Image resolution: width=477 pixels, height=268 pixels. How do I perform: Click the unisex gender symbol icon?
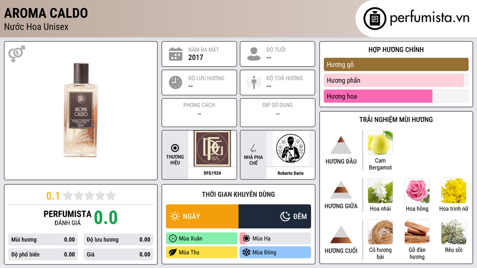17,54
